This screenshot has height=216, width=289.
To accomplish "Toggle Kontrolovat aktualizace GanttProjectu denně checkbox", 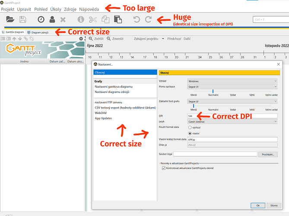I will [163, 168].
